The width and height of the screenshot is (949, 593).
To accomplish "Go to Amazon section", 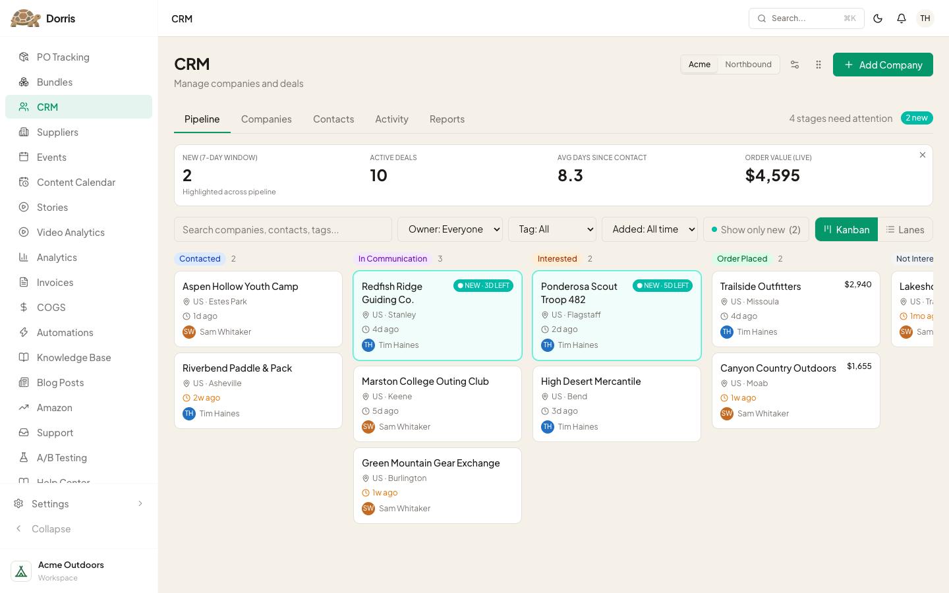I will click(78, 407).
